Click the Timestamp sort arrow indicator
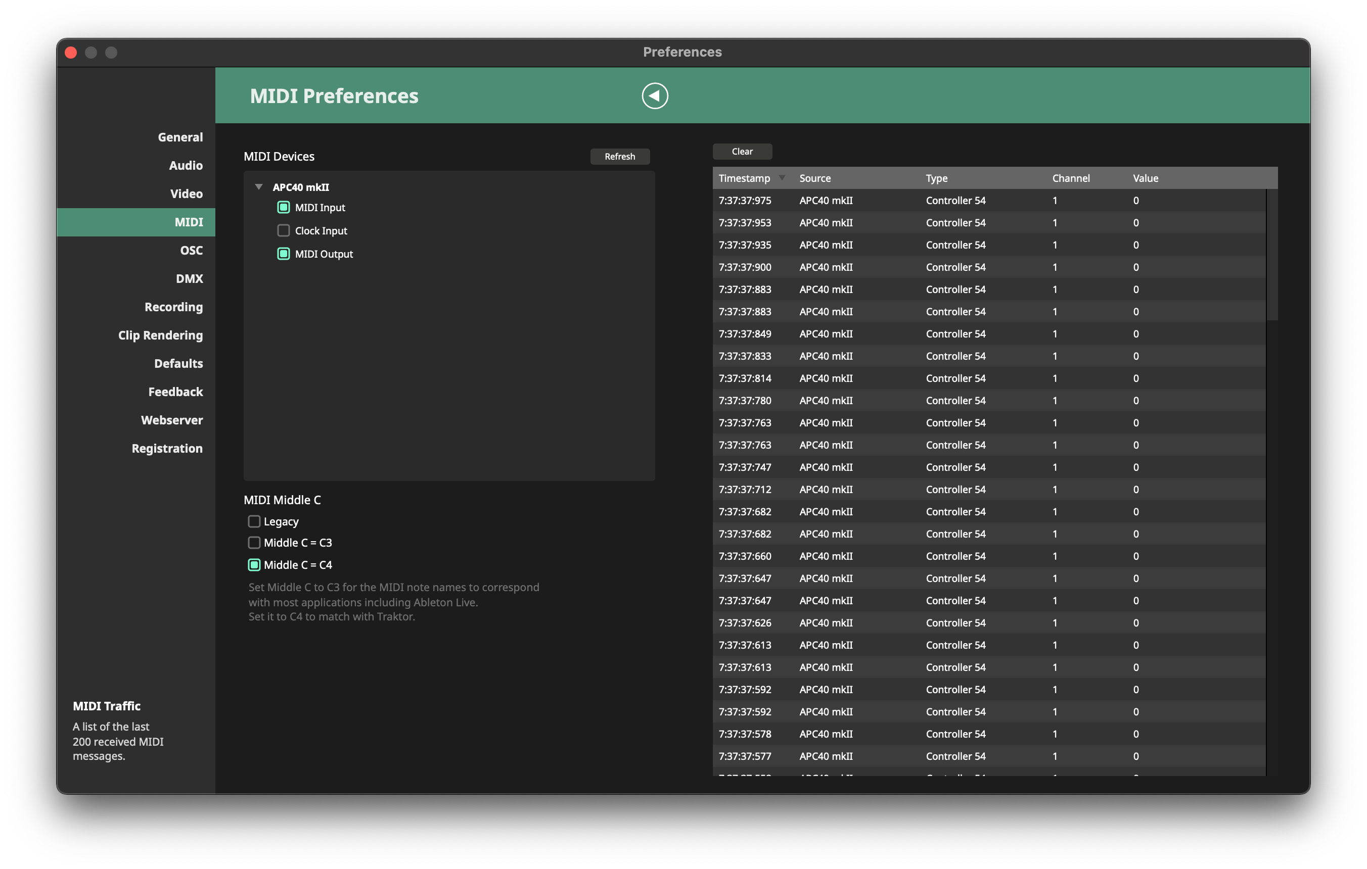This screenshot has height=869, width=1367. coord(782,178)
